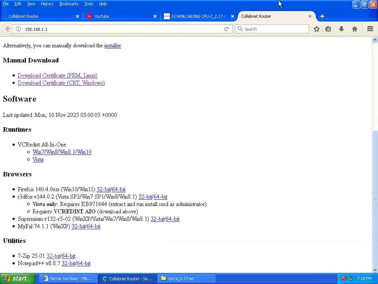The image size is (378, 284).
Task: Click the scrollbar down arrow
Action: point(375,270)
